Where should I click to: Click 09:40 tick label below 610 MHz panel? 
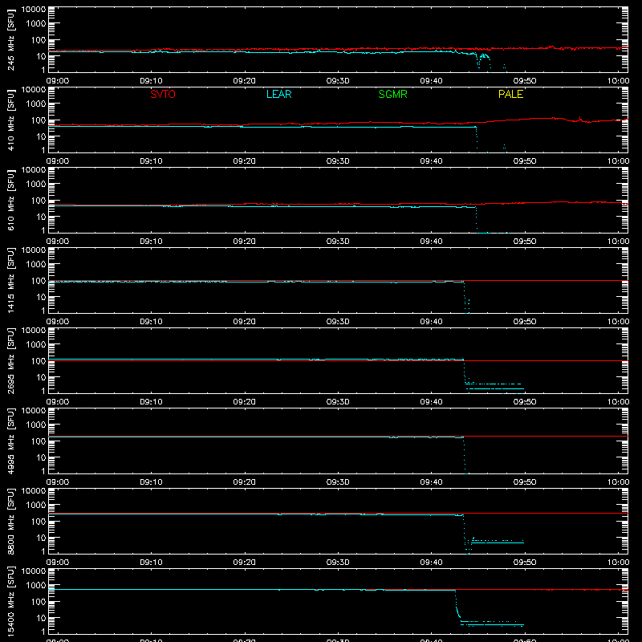click(x=431, y=242)
